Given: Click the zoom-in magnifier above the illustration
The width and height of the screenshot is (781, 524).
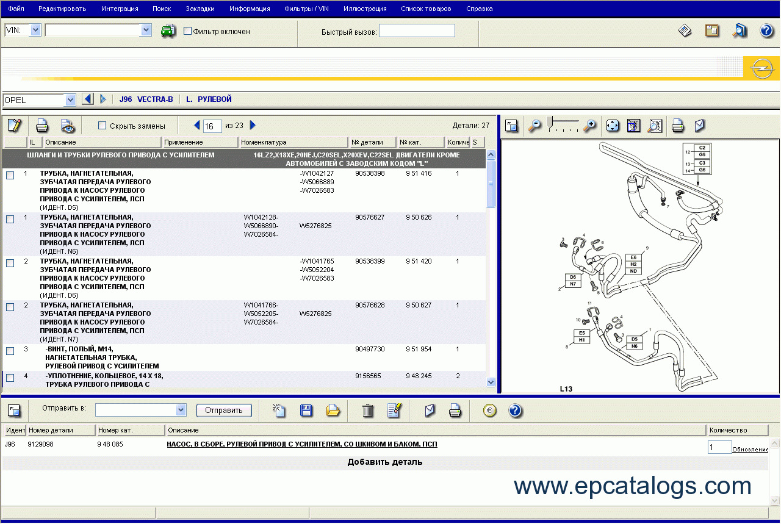Looking at the screenshot, I should click(589, 126).
